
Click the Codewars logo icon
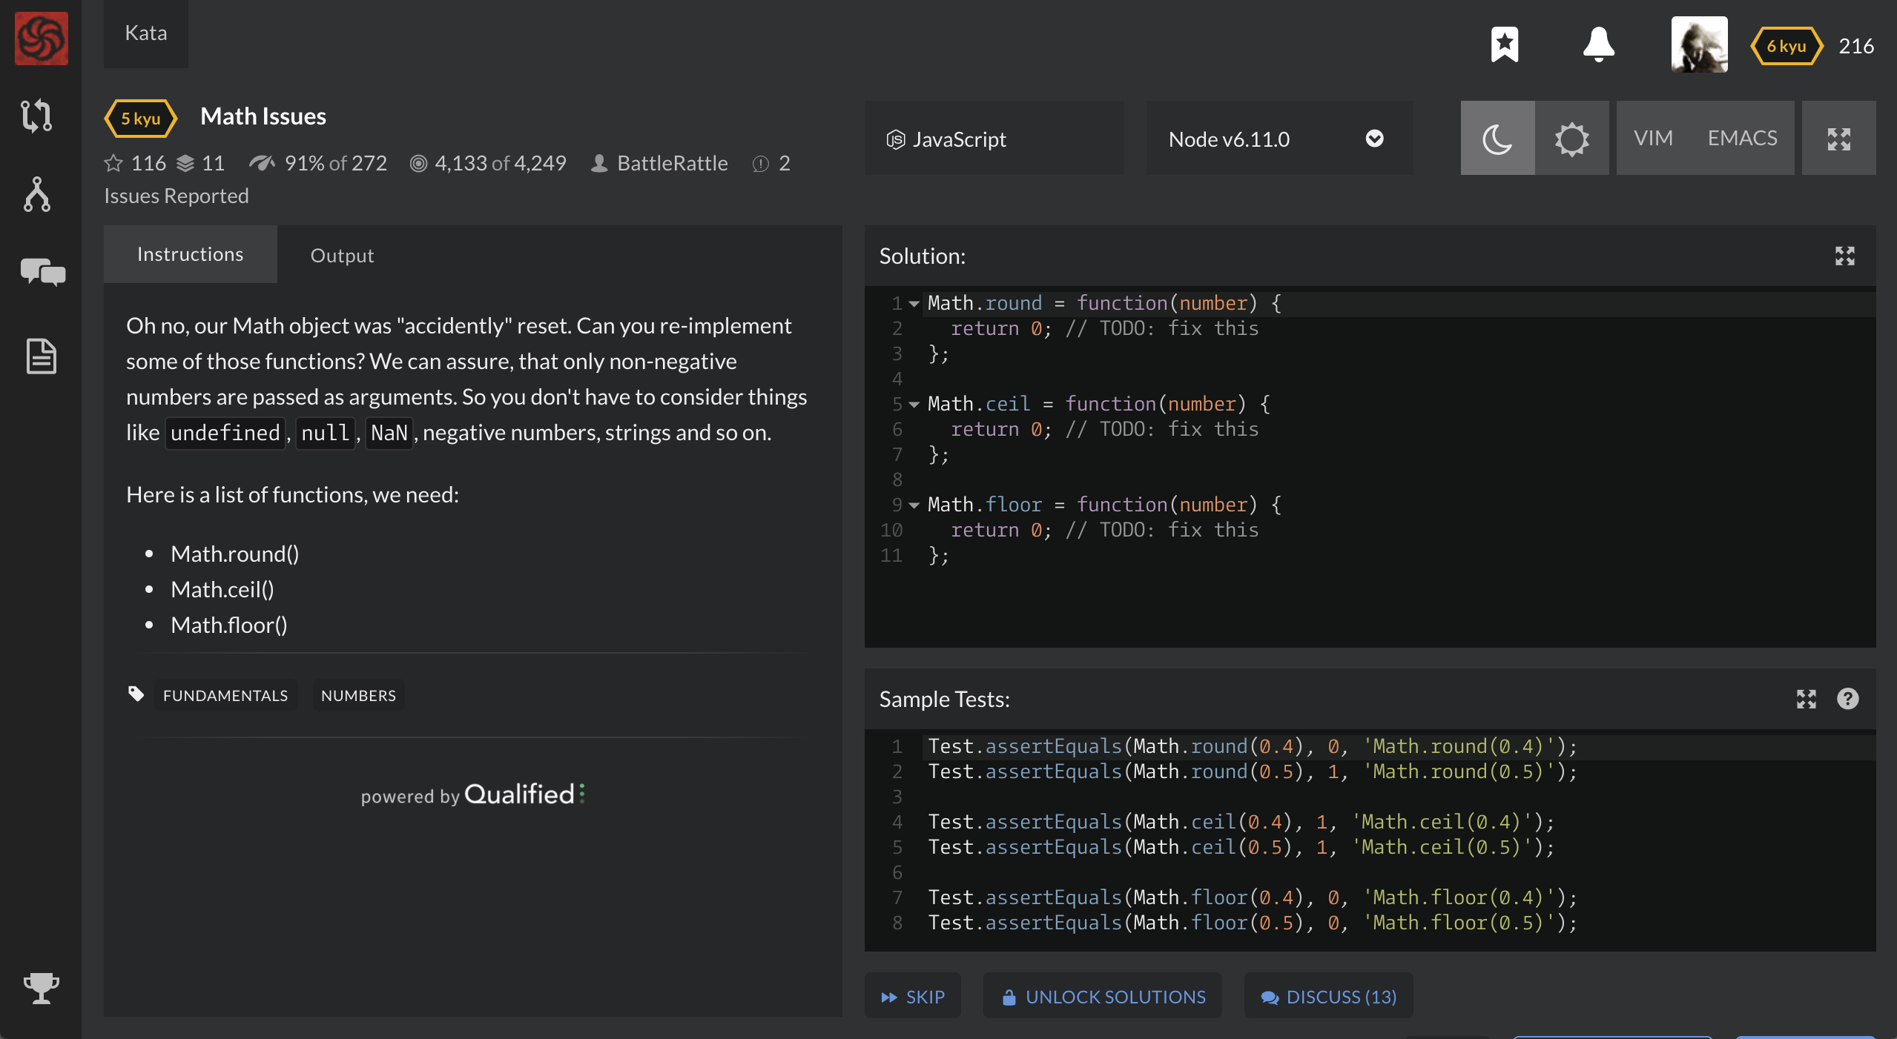[41, 39]
